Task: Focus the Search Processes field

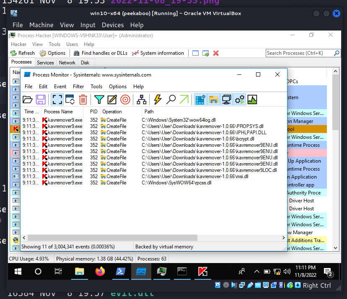Action: tap(303, 53)
